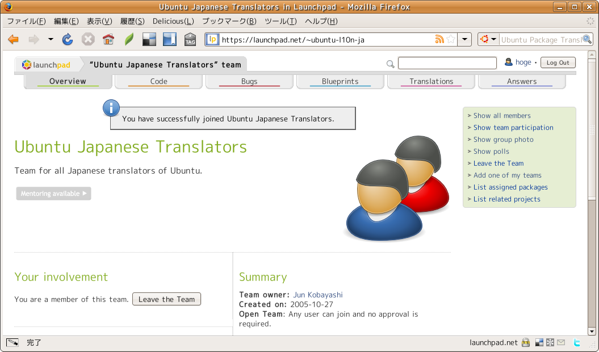Bookmark this page with the star icon
The image size is (599, 352).
click(451, 39)
